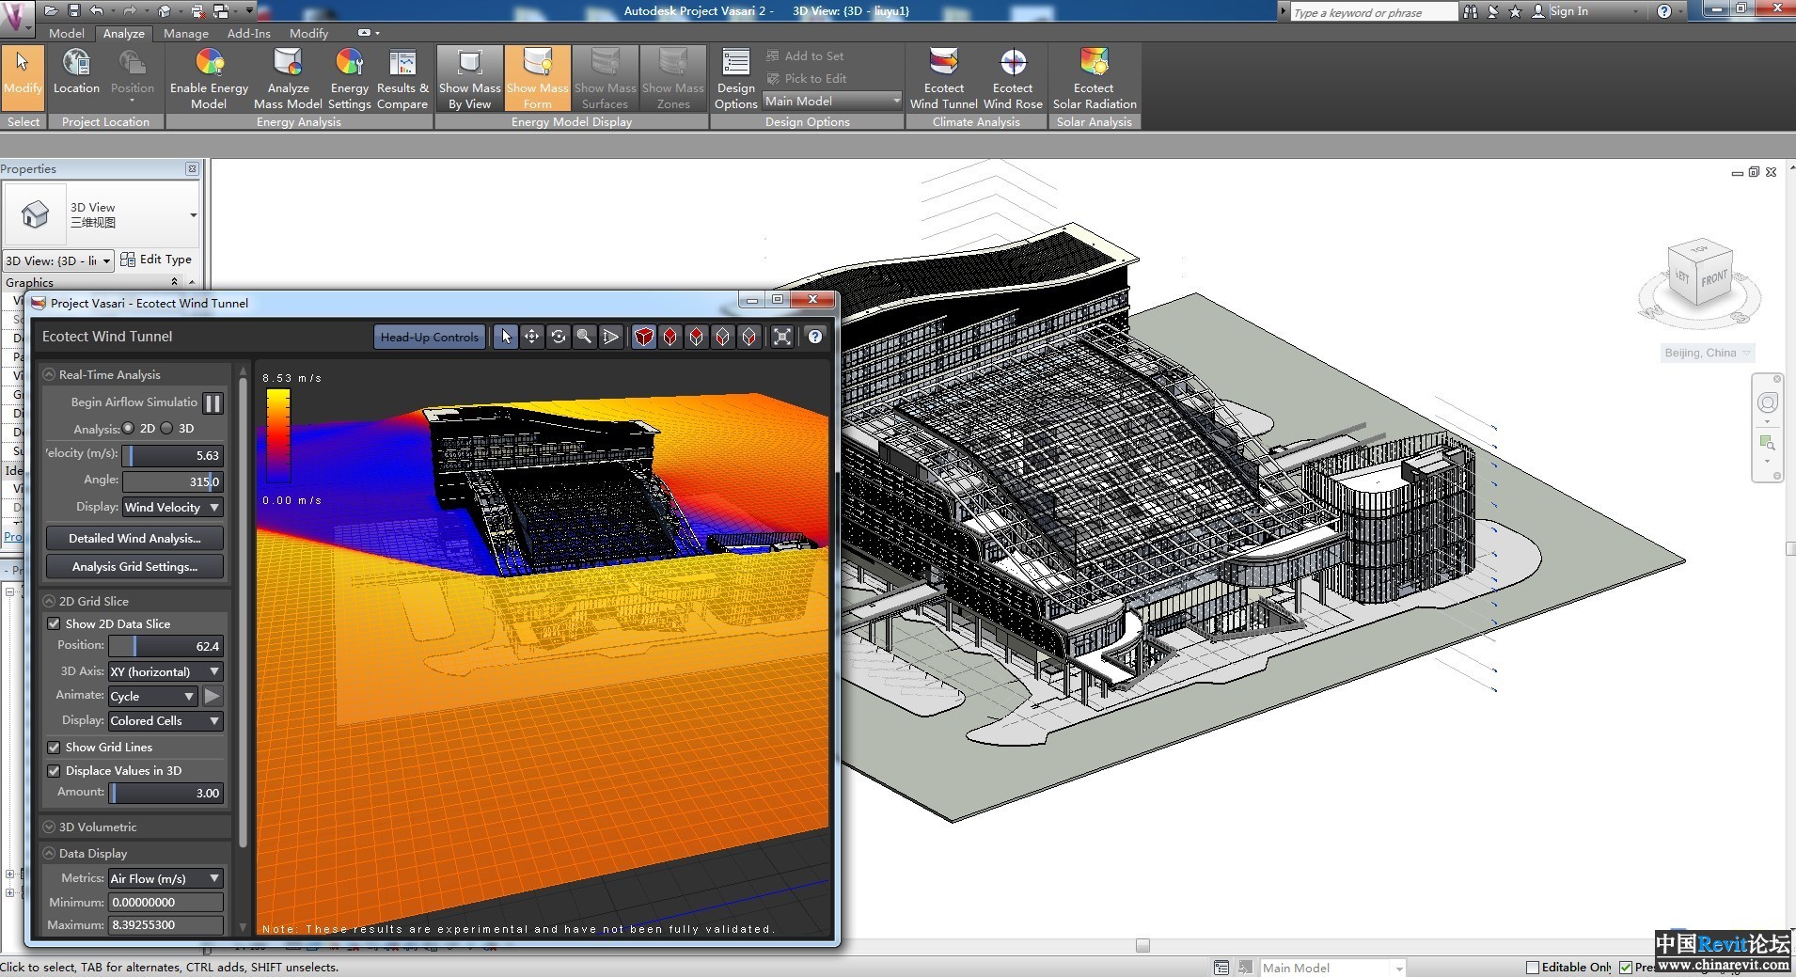Click Show Mass By View icon
The image size is (1796, 977).
coord(469,64)
